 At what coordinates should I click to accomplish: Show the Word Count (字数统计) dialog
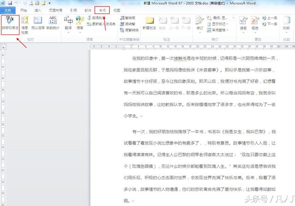point(53,23)
